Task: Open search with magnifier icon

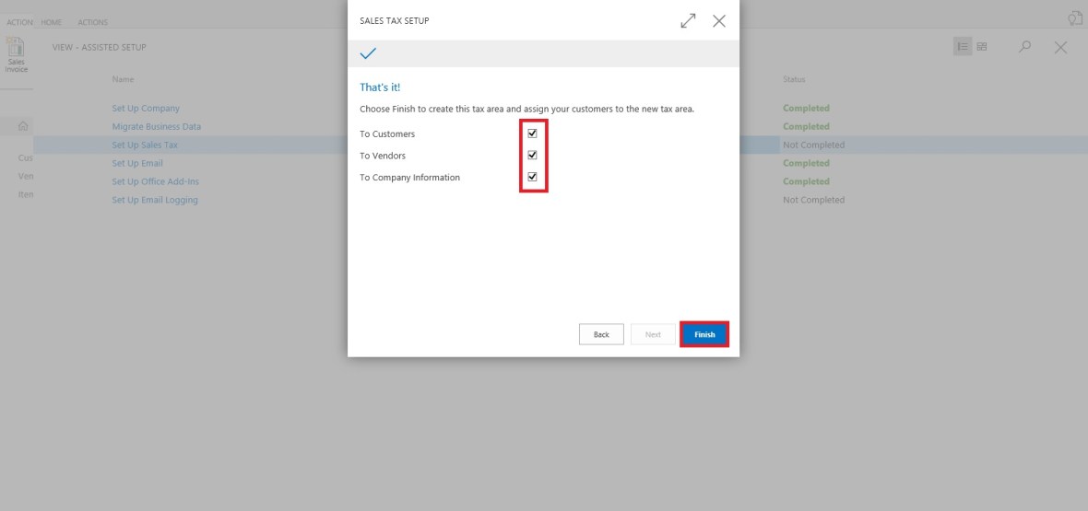Action: point(1024,47)
